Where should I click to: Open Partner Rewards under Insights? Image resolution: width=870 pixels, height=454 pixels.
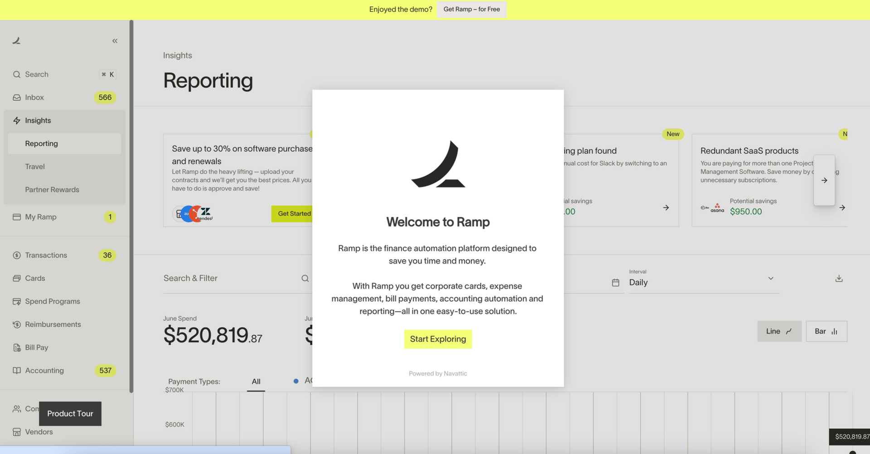[64, 190]
